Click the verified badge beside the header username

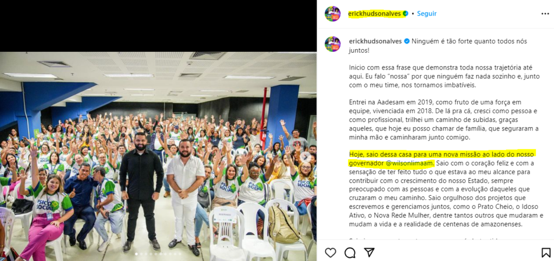pyautogui.click(x=406, y=13)
